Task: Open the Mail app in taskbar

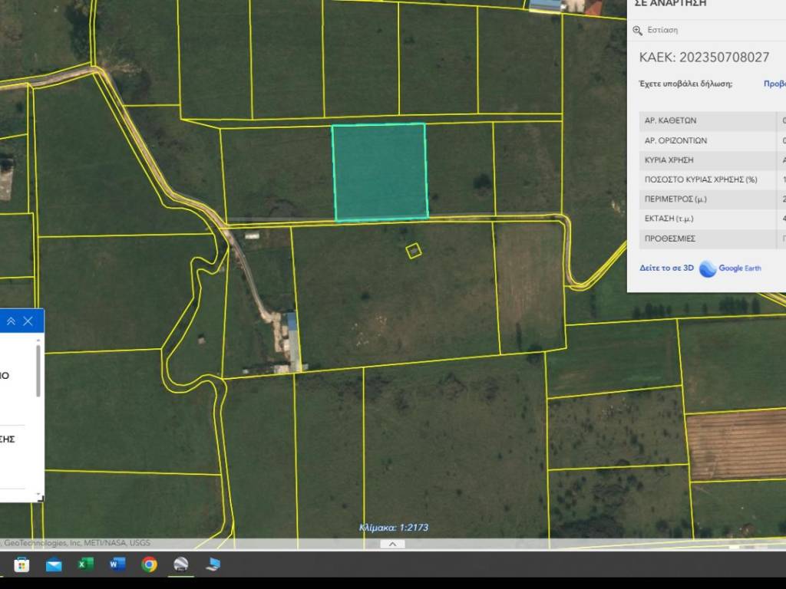Action: (x=54, y=565)
